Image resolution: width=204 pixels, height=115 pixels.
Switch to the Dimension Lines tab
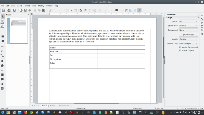[64, 106]
